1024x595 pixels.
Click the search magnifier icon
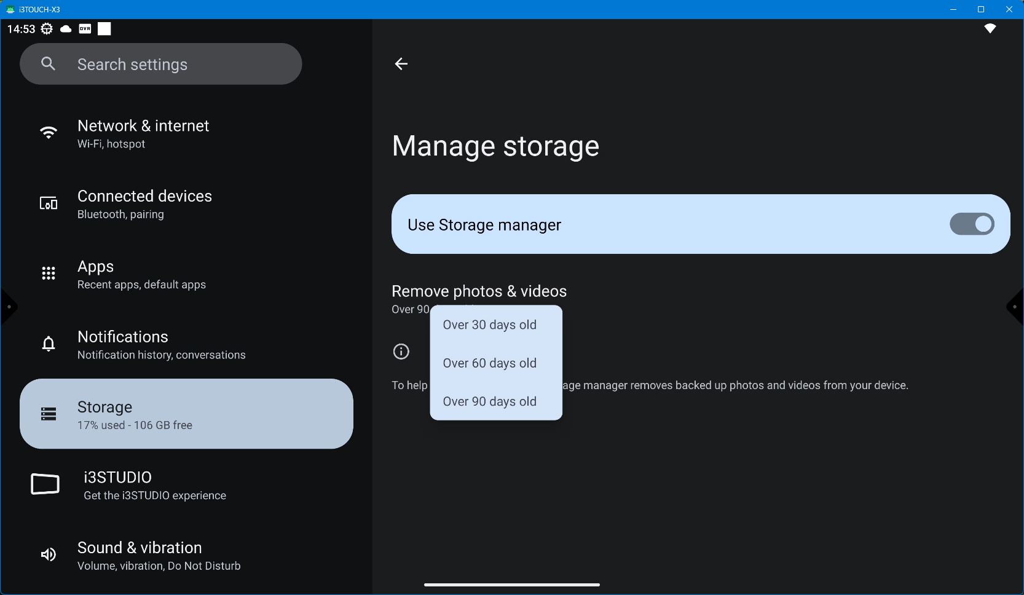click(49, 64)
